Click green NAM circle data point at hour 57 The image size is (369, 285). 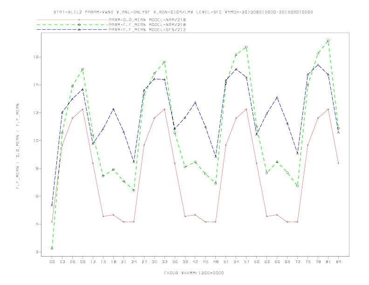click(246, 47)
